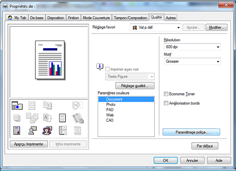Click the Modifier... button
Screen dimensions: 236x171
(216, 27)
